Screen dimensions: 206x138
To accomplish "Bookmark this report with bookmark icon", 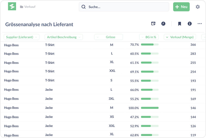I will (179, 24).
